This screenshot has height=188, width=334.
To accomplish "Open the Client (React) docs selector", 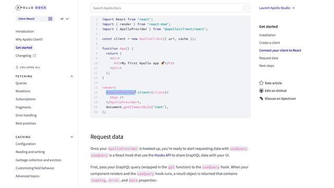I will 35,19.
